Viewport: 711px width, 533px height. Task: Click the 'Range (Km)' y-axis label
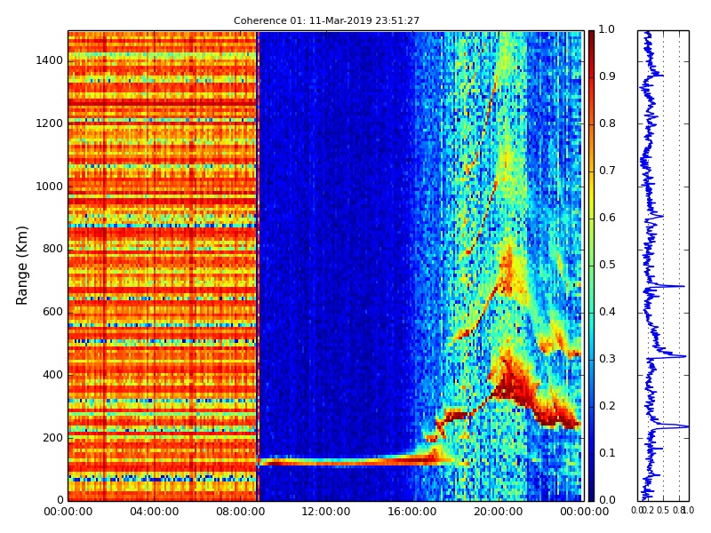pyautogui.click(x=21, y=265)
